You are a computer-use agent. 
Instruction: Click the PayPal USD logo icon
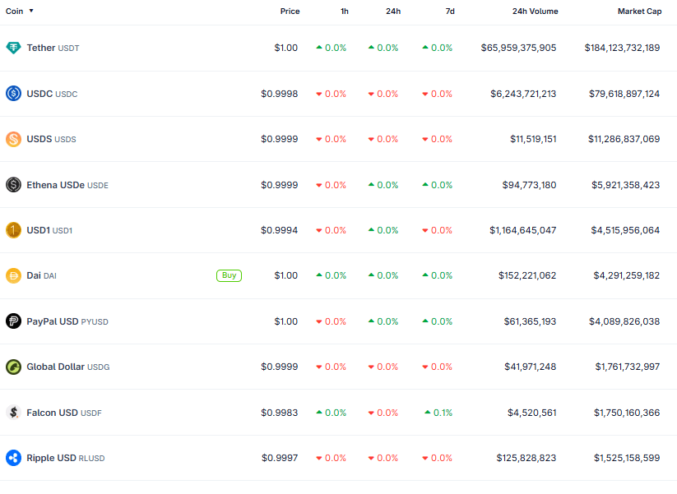coord(13,321)
